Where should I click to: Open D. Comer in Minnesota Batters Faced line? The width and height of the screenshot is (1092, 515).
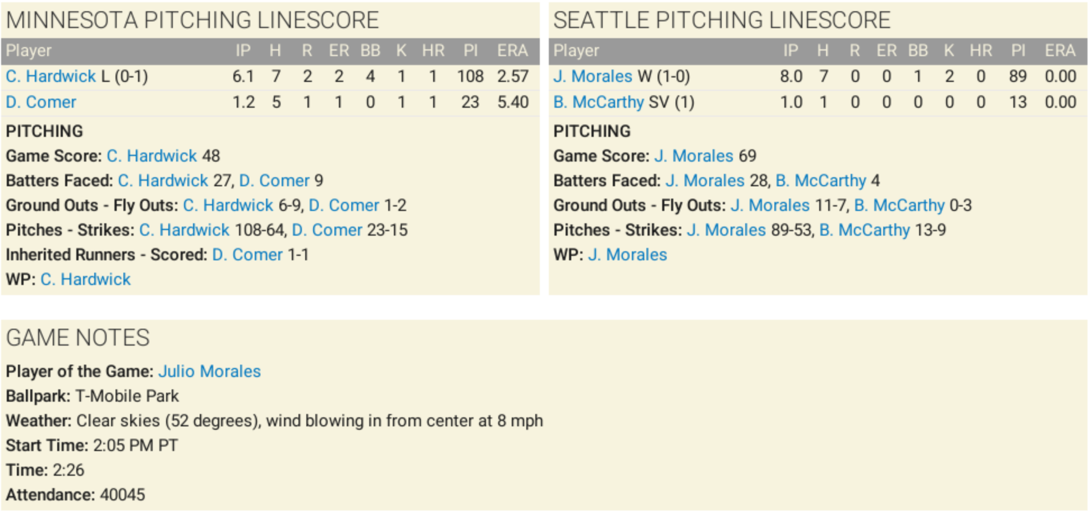[x=274, y=181]
